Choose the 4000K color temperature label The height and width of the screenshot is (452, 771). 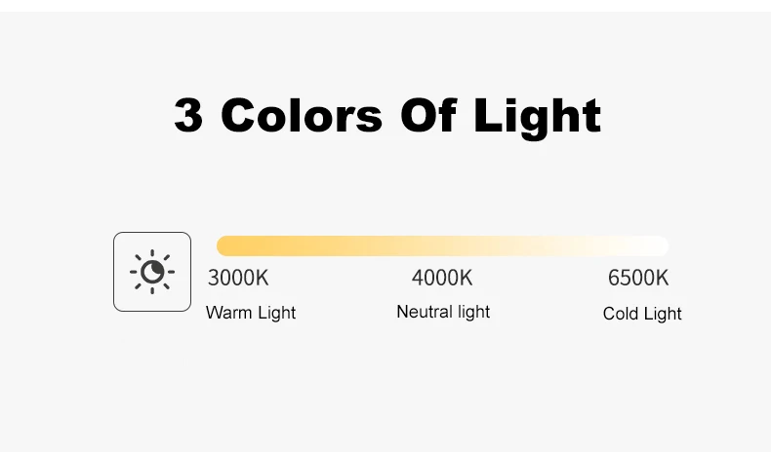(442, 278)
